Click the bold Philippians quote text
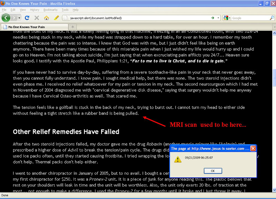276x199 pixels. pos(179,61)
